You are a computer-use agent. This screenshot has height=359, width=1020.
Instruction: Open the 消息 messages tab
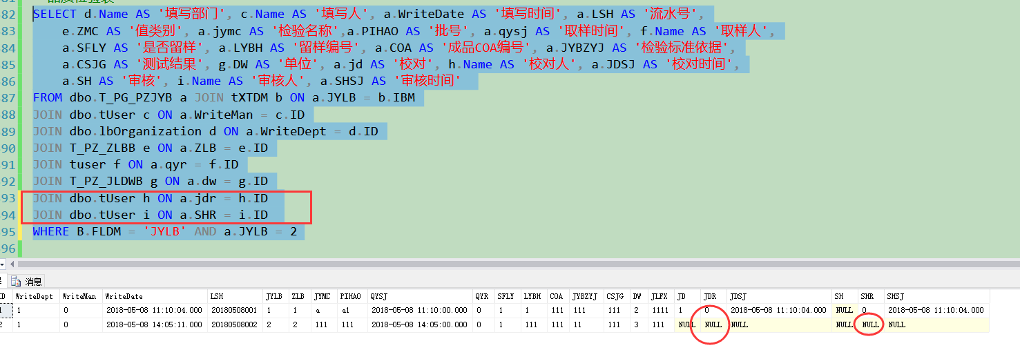[x=28, y=281]
